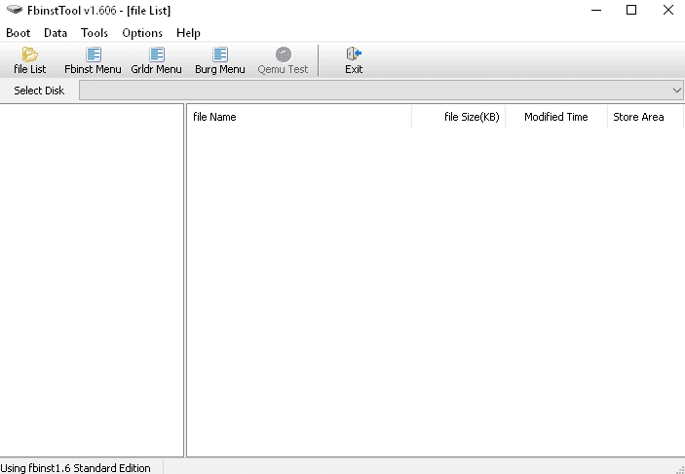The image size is (685, 474).
Task: Click the resize grip in status bar
Action: (x=679, y=469)
